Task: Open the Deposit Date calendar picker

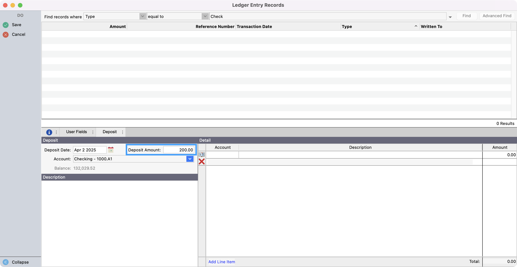Action: pos(111,150)
